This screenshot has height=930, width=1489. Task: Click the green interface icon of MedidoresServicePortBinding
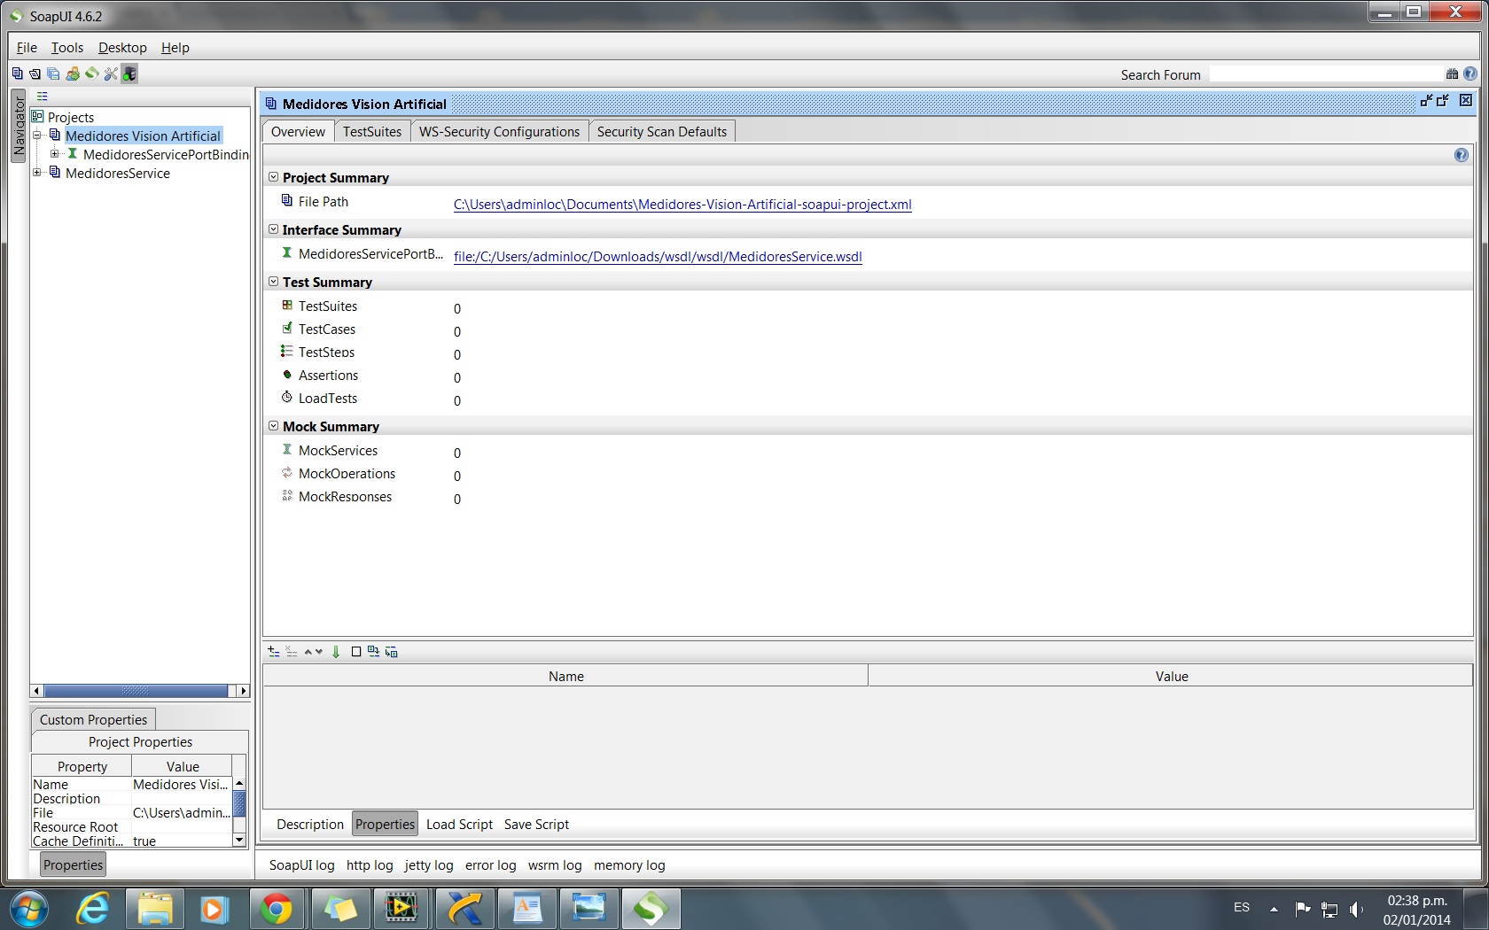[x=73, y=153]
